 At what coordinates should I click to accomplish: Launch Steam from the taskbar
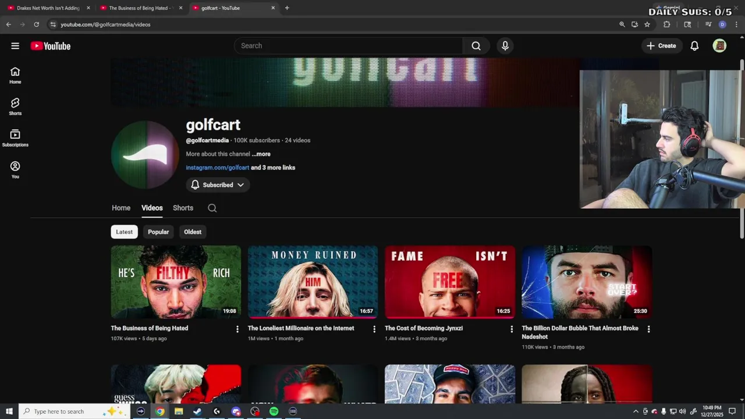pyautogui.click(x=197, y=411)
